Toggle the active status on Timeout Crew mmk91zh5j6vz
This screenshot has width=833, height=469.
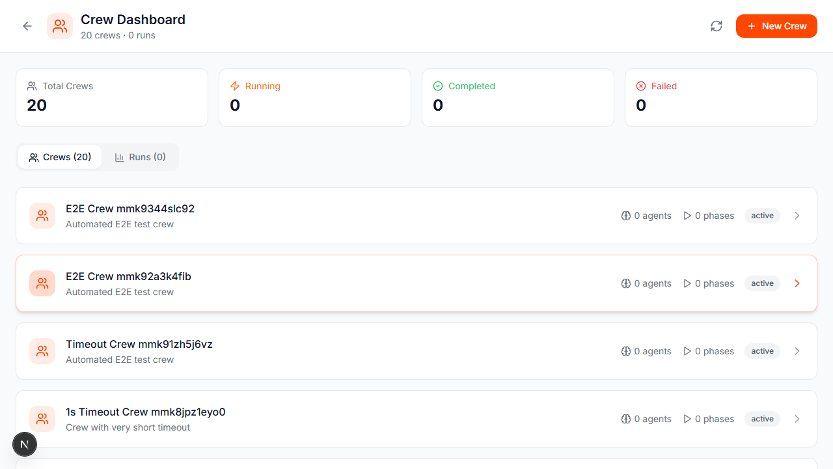point(762,350)
